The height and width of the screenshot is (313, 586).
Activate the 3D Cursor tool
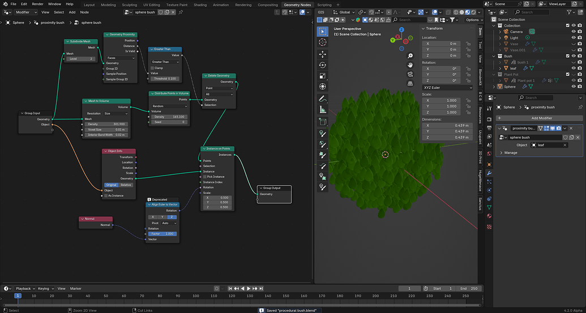coord(323,42)
